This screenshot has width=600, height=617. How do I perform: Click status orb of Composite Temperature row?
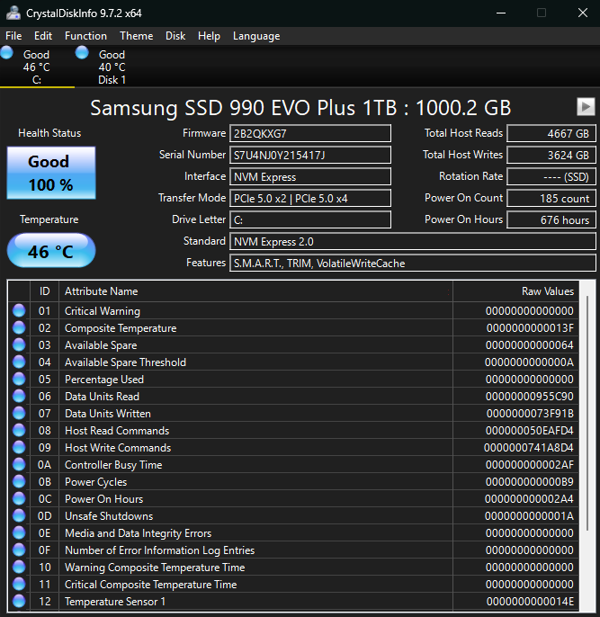point(19,327)
